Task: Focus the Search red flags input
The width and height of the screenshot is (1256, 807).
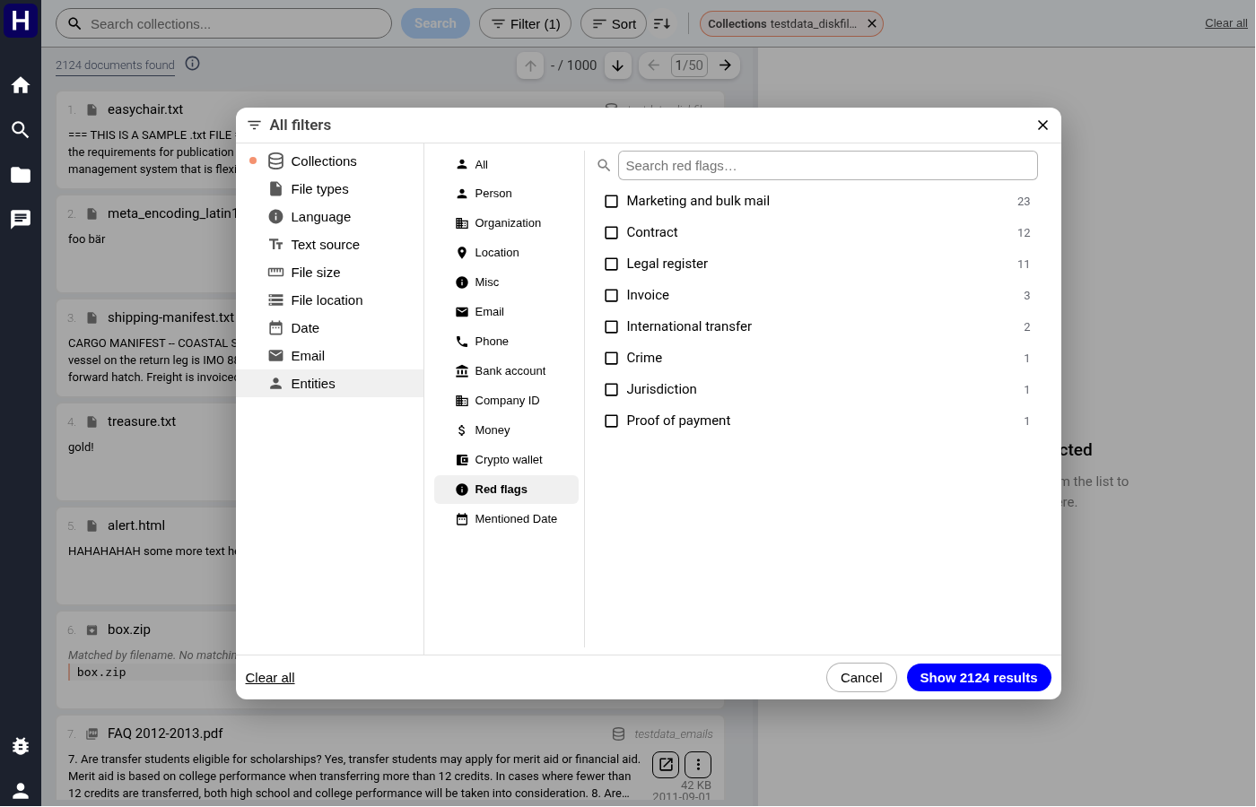Action: 827,166
